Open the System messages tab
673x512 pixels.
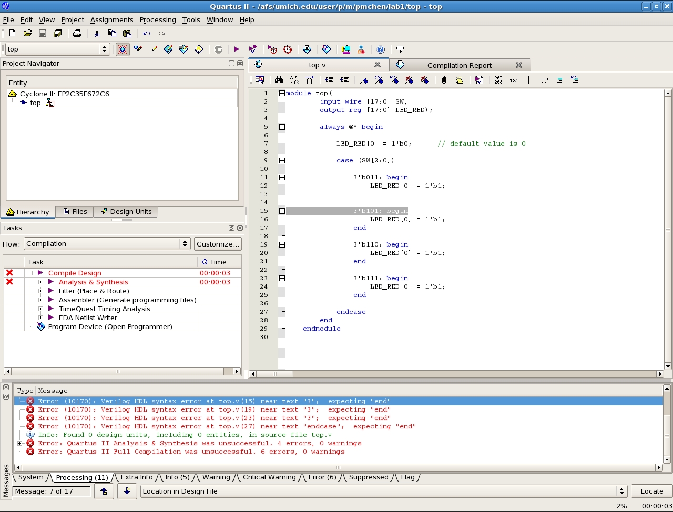(31, 477)
